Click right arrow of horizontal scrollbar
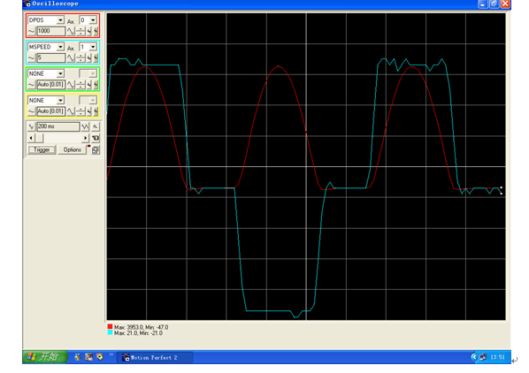 (85, 138)
